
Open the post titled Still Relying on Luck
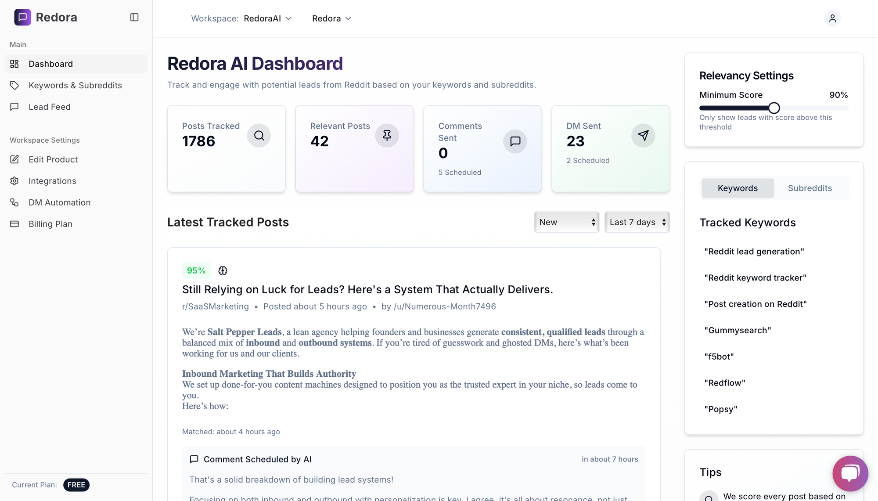pyautogui.click(x=367, y=289)
